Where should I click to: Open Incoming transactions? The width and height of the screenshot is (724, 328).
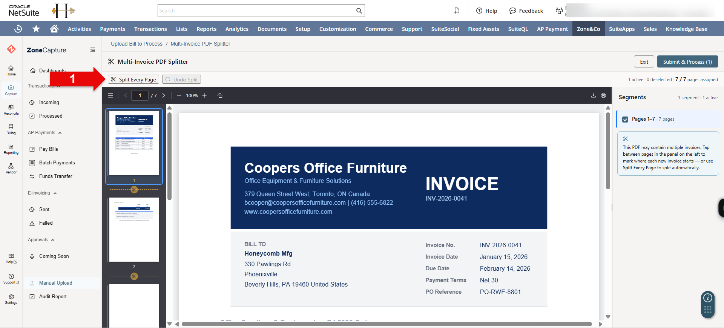coord(49,103)
